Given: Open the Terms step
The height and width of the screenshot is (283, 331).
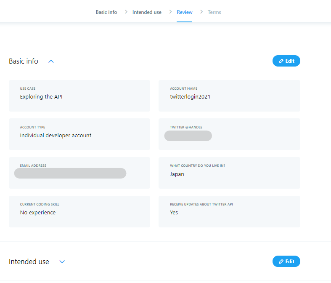Looking at the screenshot, I should [214, 12].
